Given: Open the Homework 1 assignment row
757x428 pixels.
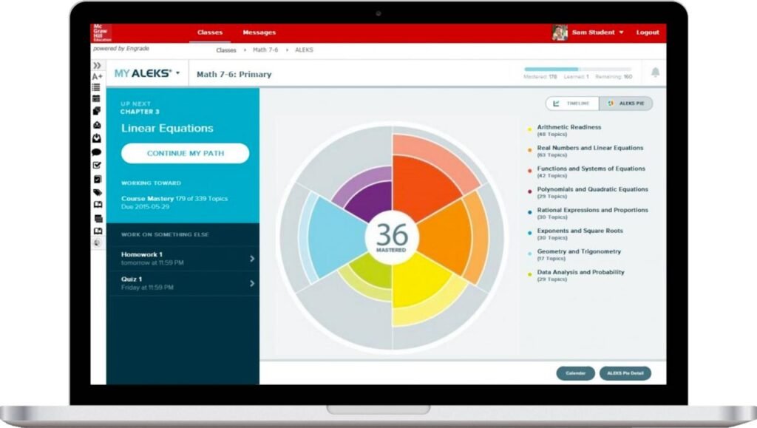Looking at the screenshot, I should 183,259.
